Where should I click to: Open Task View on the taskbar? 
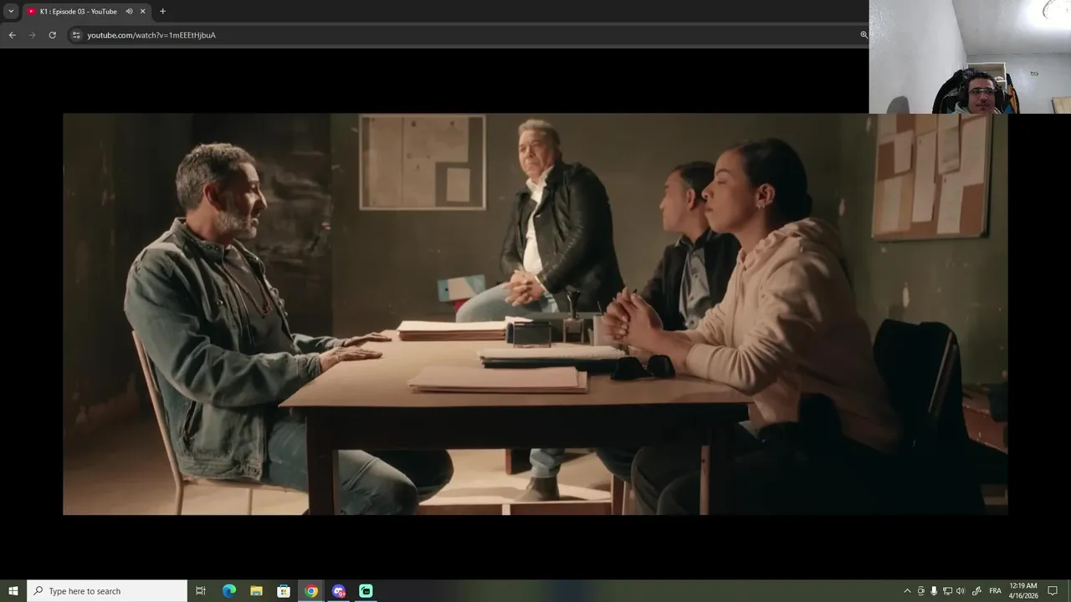coord(201,591)
